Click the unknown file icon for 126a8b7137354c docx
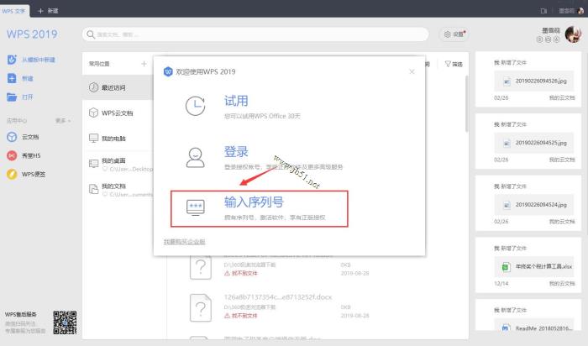Image resolution: width=588 pixels, height=346 pixels. [201, 308]
